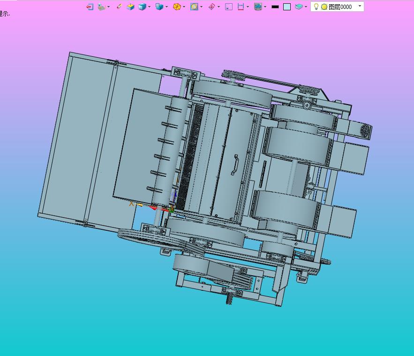
Task: Click the blue view orientation cube icon
Action: click(x=159, y=7)
